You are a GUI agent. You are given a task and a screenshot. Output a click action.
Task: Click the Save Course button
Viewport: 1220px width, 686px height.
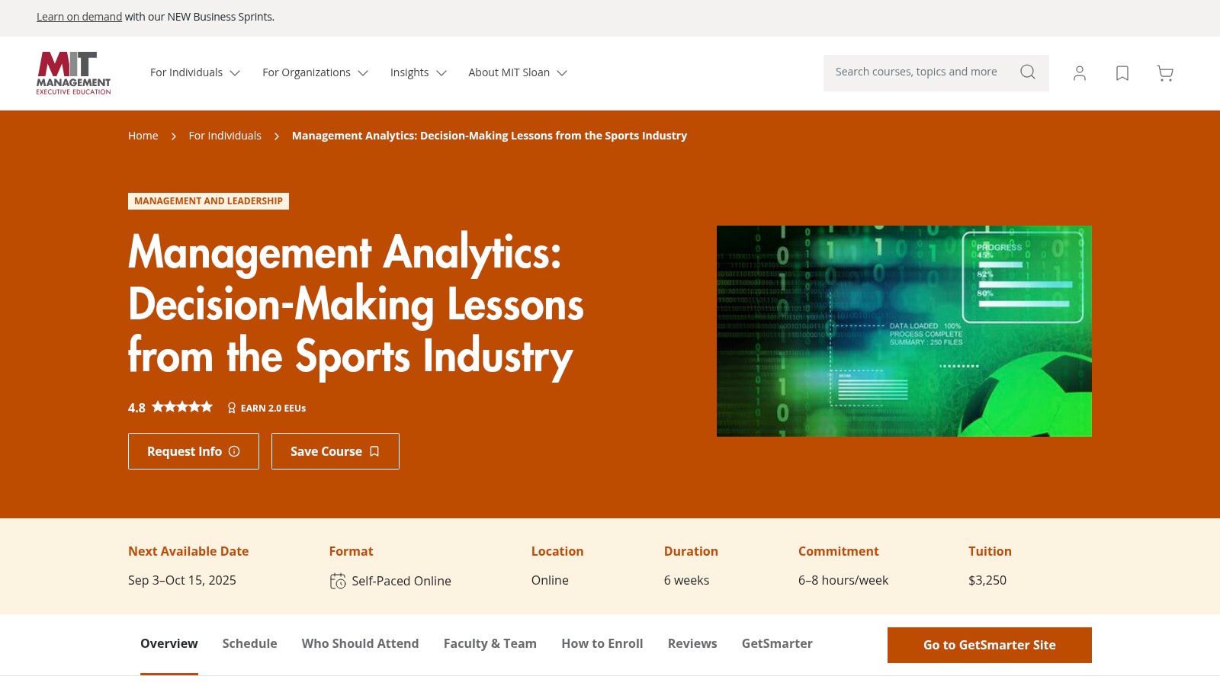click(335, 451)
